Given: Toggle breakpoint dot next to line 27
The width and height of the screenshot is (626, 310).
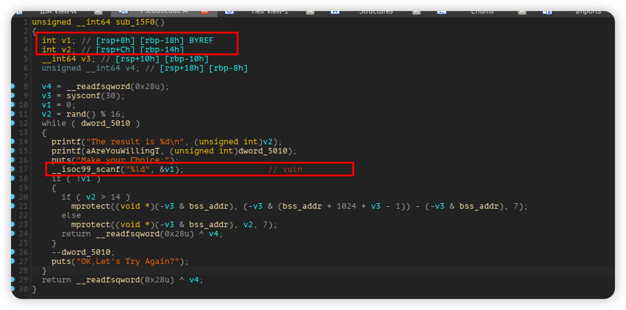Looking at the screenshot, I should [x=13, y=261].
